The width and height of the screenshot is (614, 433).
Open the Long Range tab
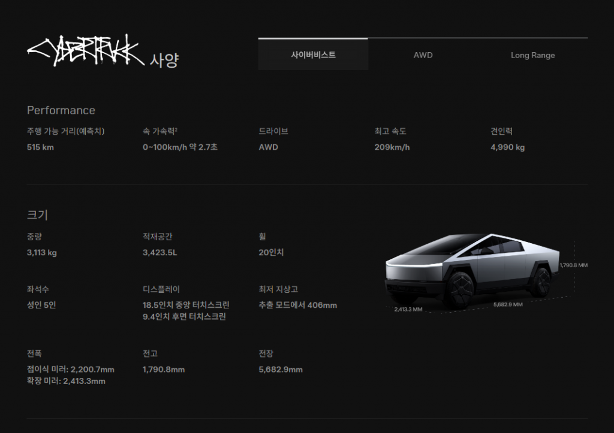tap(532, 55)
